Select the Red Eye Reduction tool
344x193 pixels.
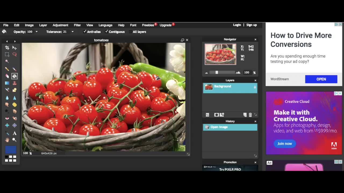pos(7,118)
